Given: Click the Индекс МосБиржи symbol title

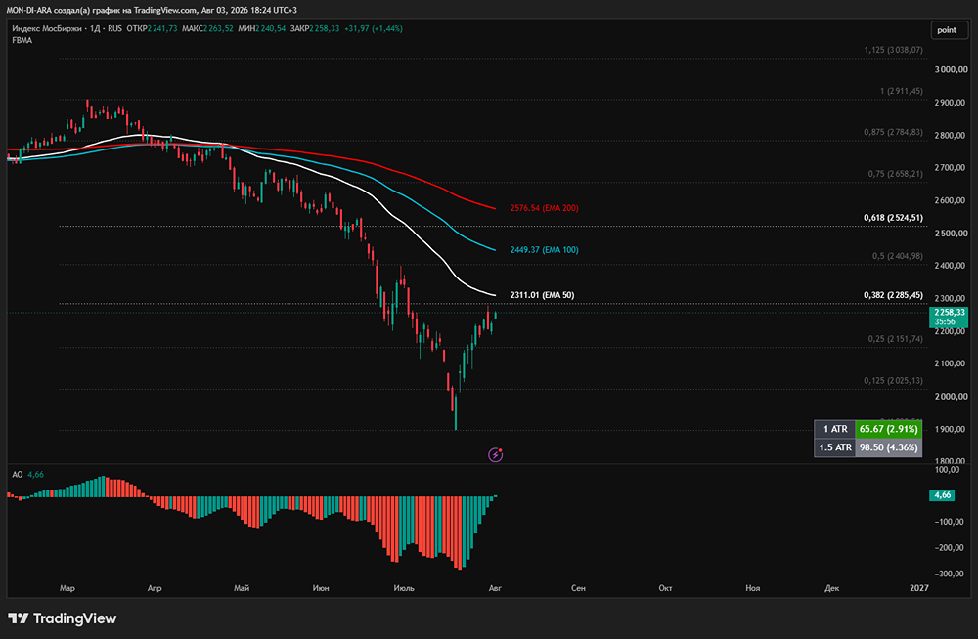Looking at the screenshot, I should [x=47, y=28].
